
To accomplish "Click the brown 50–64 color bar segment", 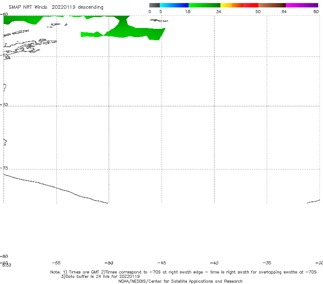I will pyautogui.click(x=272, y=5).
